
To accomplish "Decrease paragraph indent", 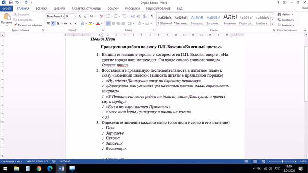I will [133, 16].
